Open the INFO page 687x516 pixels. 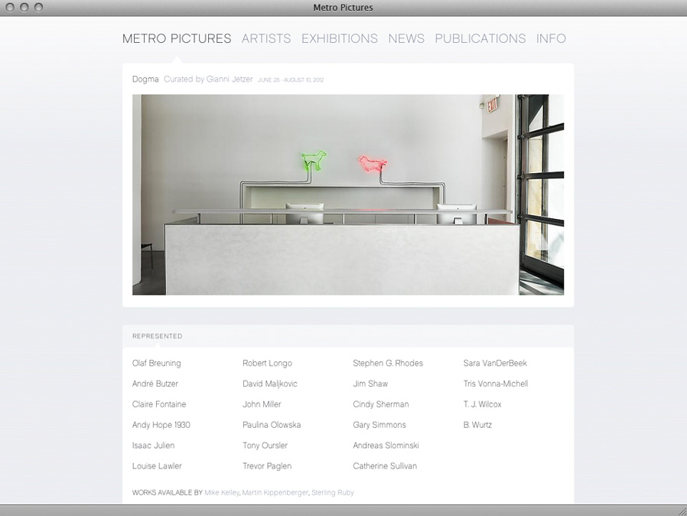[551, 38]
